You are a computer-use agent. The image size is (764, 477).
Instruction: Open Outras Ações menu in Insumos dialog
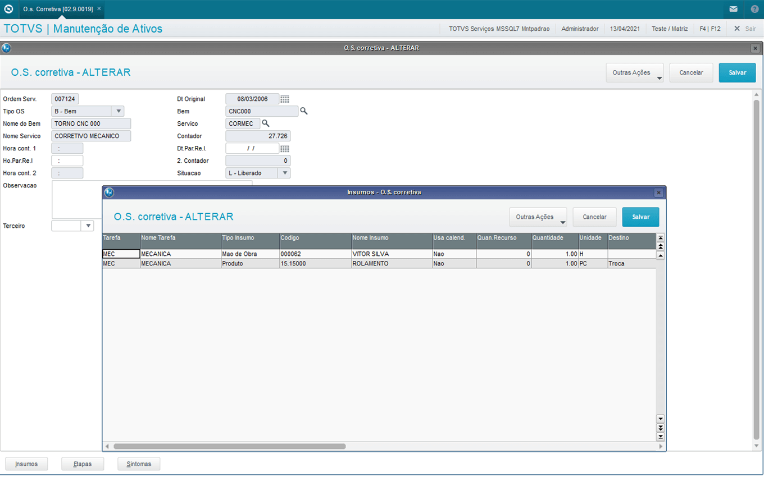538,217
